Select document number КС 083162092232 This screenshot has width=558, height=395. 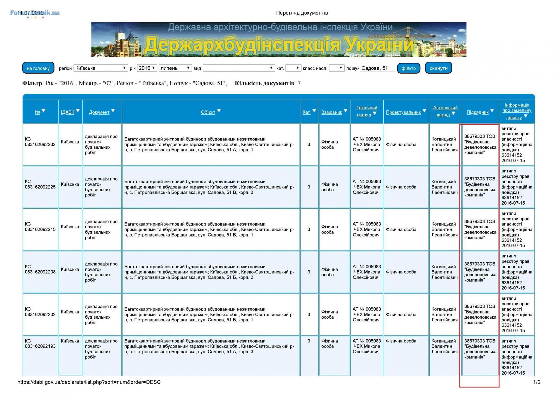[x=40, y=142]
